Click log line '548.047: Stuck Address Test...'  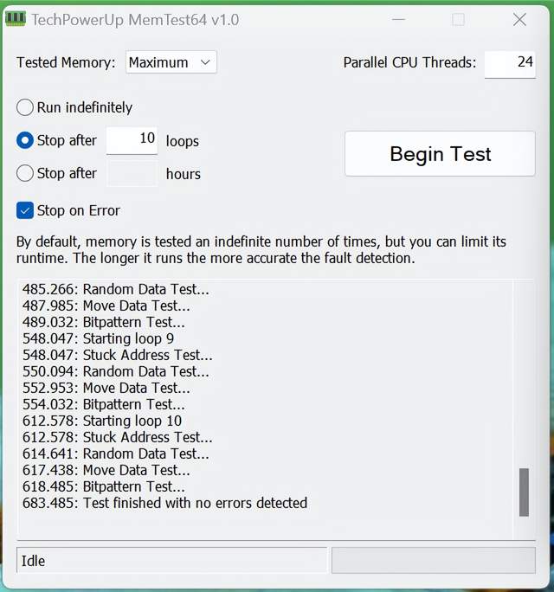tap(118, 355)
